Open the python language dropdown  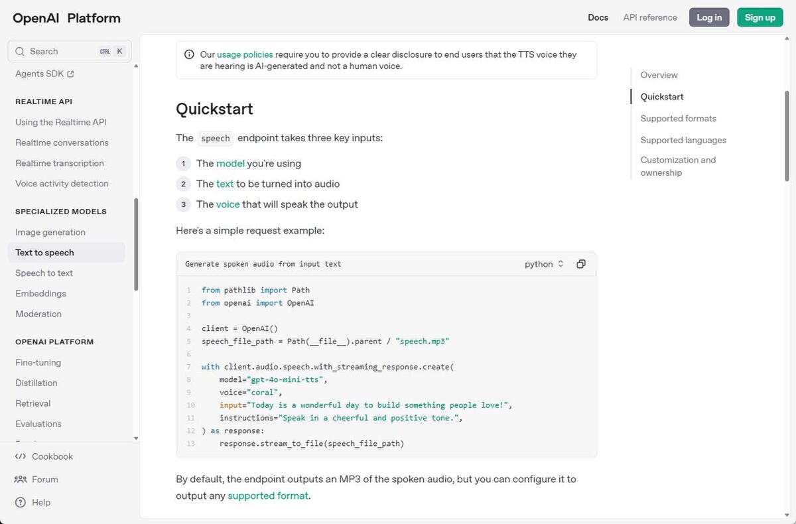[x=544, y=264]
